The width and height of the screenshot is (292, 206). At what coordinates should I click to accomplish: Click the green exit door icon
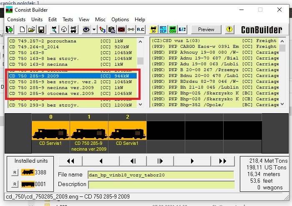(x=9, y=30)
